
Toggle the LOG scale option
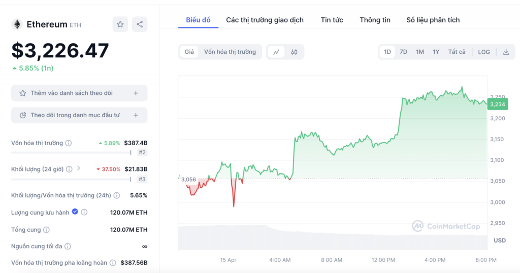click(x=484, y=52)
